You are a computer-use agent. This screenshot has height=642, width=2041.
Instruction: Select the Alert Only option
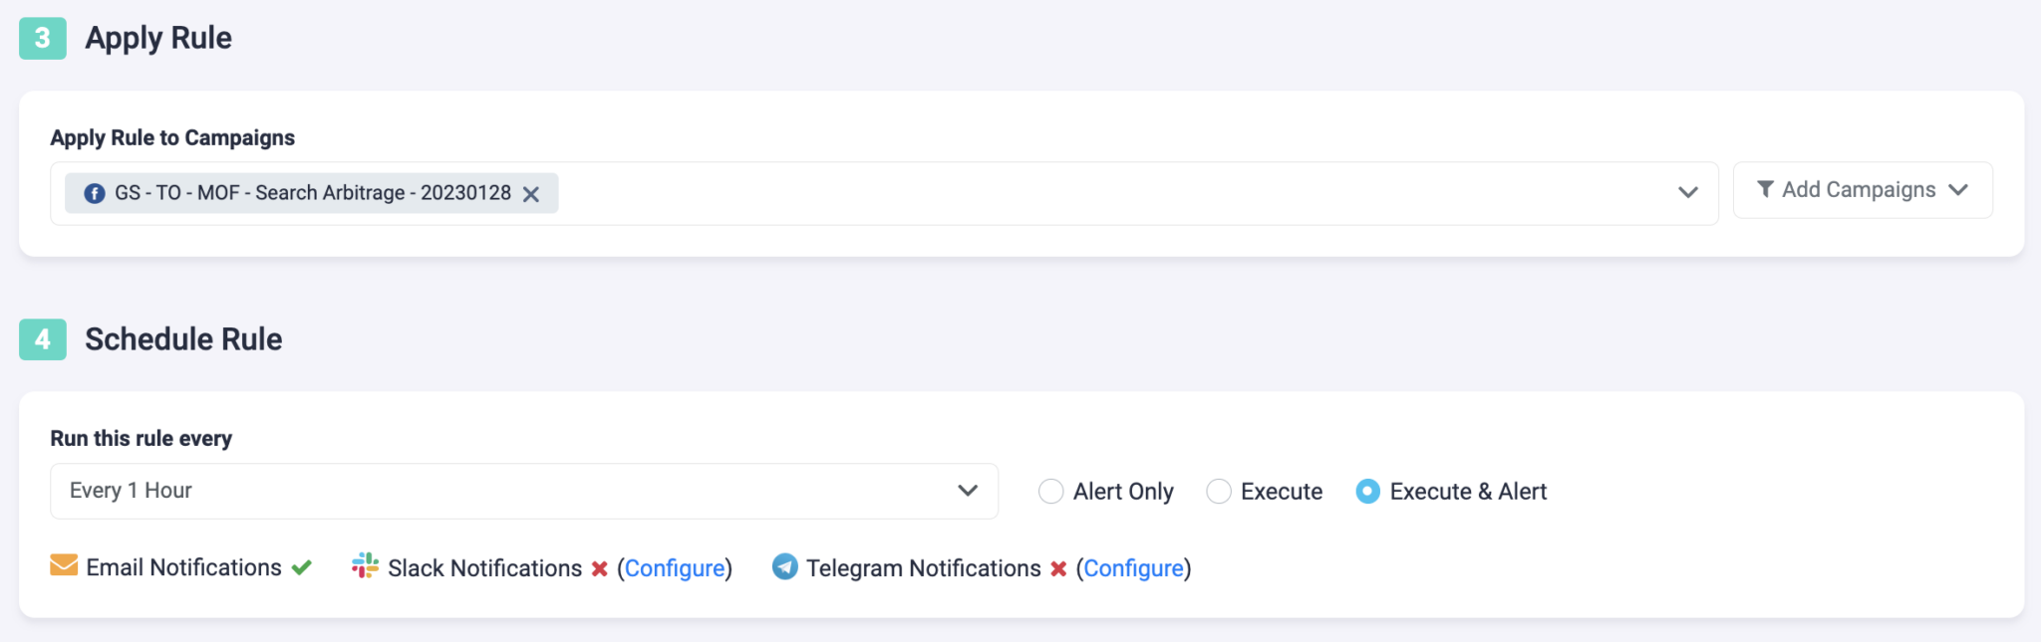1050,491
